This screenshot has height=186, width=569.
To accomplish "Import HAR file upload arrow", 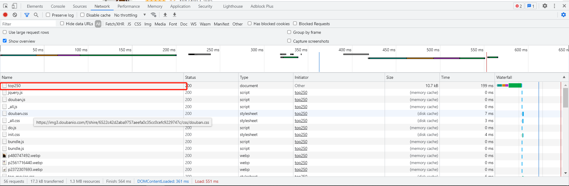I will point(165,15).
